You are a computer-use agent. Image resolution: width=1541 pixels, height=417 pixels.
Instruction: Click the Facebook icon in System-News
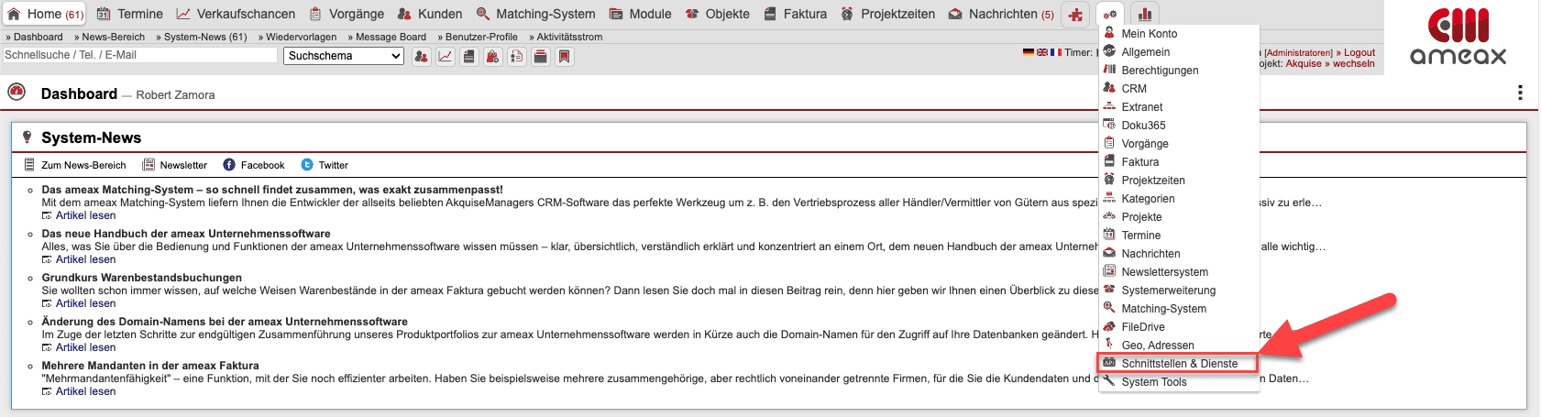pyautogui.click(x=229, y=165)
